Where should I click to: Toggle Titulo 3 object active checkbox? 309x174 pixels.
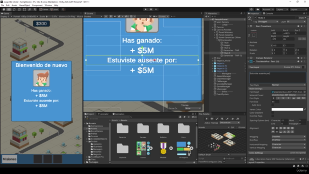(x=255, y=18)
